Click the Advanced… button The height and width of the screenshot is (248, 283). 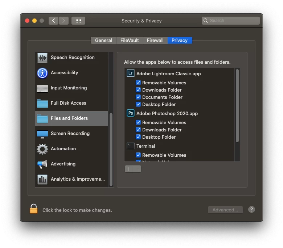click(x=225, y=210)
